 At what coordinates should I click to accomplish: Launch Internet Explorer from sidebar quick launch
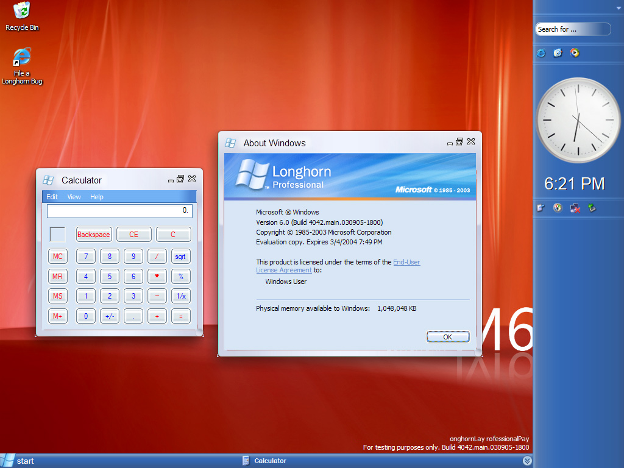[541, 53]
